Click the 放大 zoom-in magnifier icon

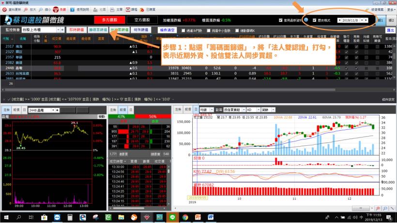click(26, 10)
